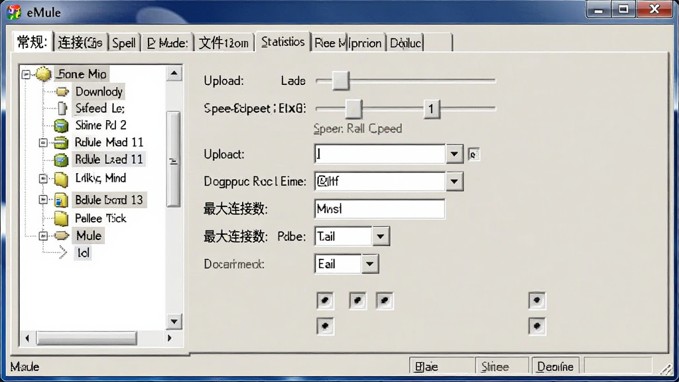Select the Sbine Rd 2 tree item
Viewport: 679px width, 382px height.
point(101,125)
